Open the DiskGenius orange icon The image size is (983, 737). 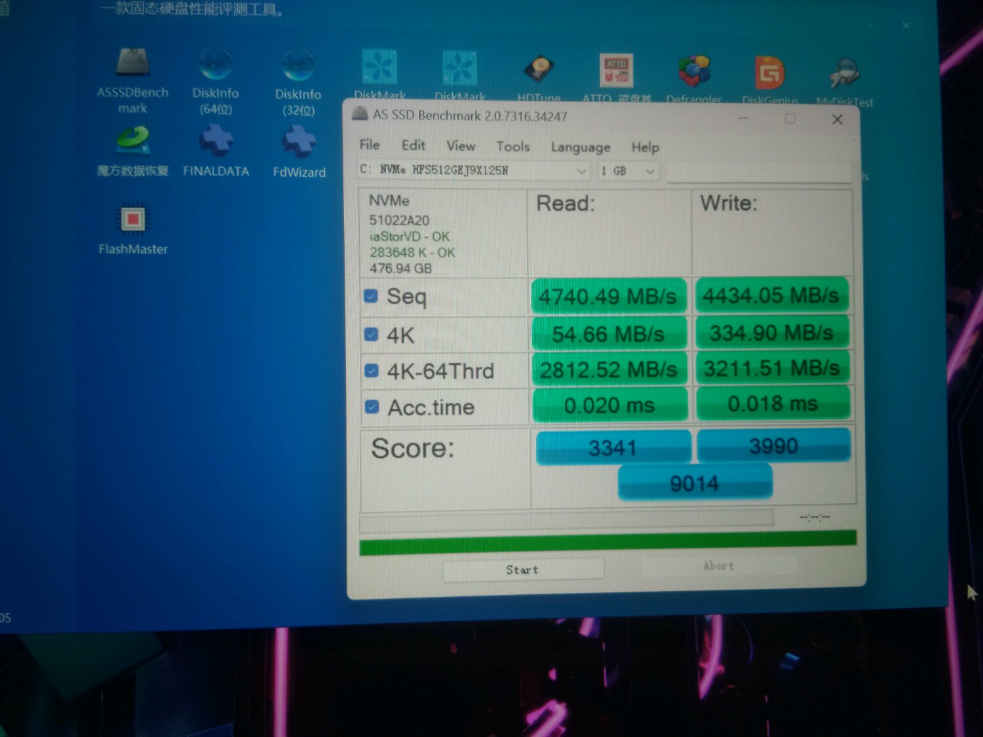pos(769,72)
